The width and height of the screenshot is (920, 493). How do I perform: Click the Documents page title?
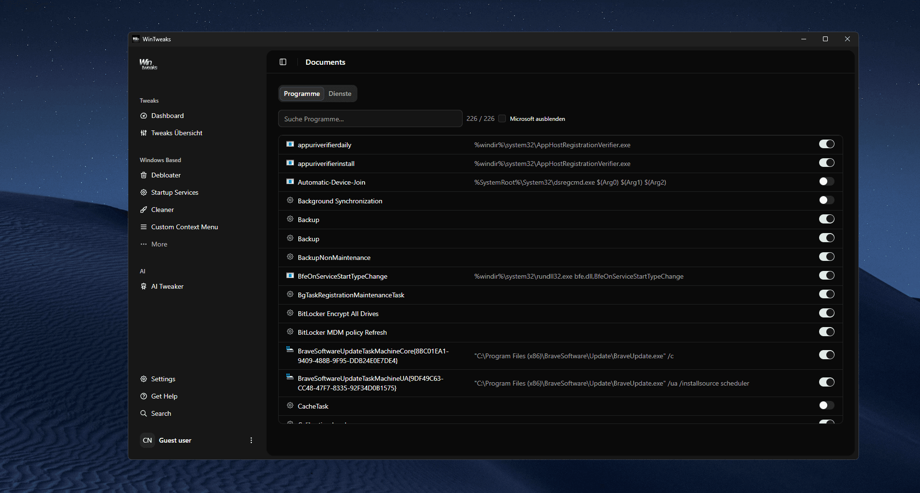(325, 62)
